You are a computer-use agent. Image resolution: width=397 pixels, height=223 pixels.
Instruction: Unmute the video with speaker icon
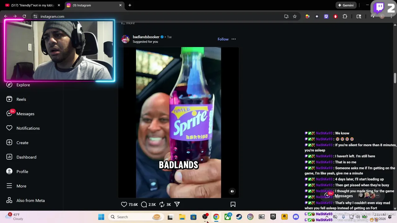pyautogui.click(x=232, y=191)
